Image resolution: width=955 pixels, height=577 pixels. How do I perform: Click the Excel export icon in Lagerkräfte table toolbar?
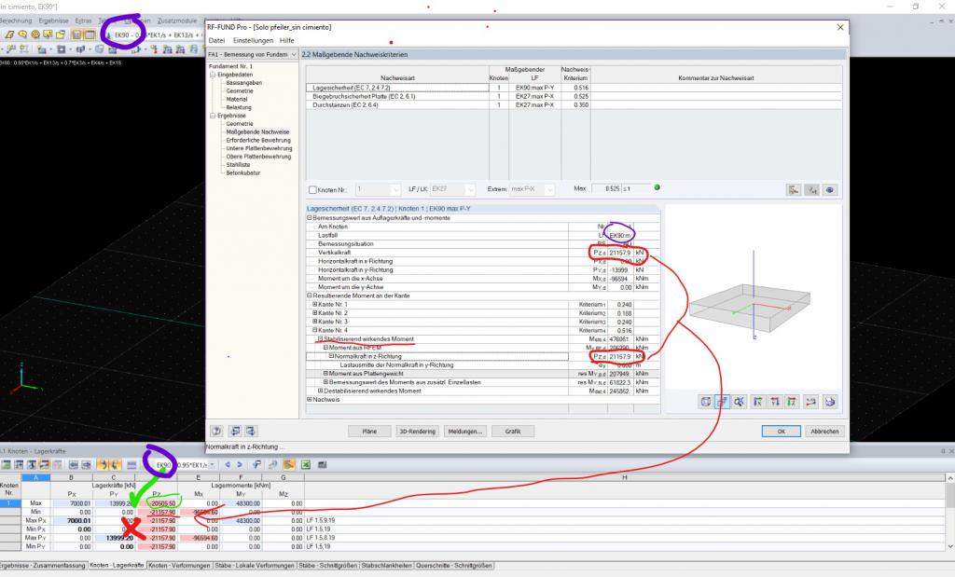coord(306,464)
